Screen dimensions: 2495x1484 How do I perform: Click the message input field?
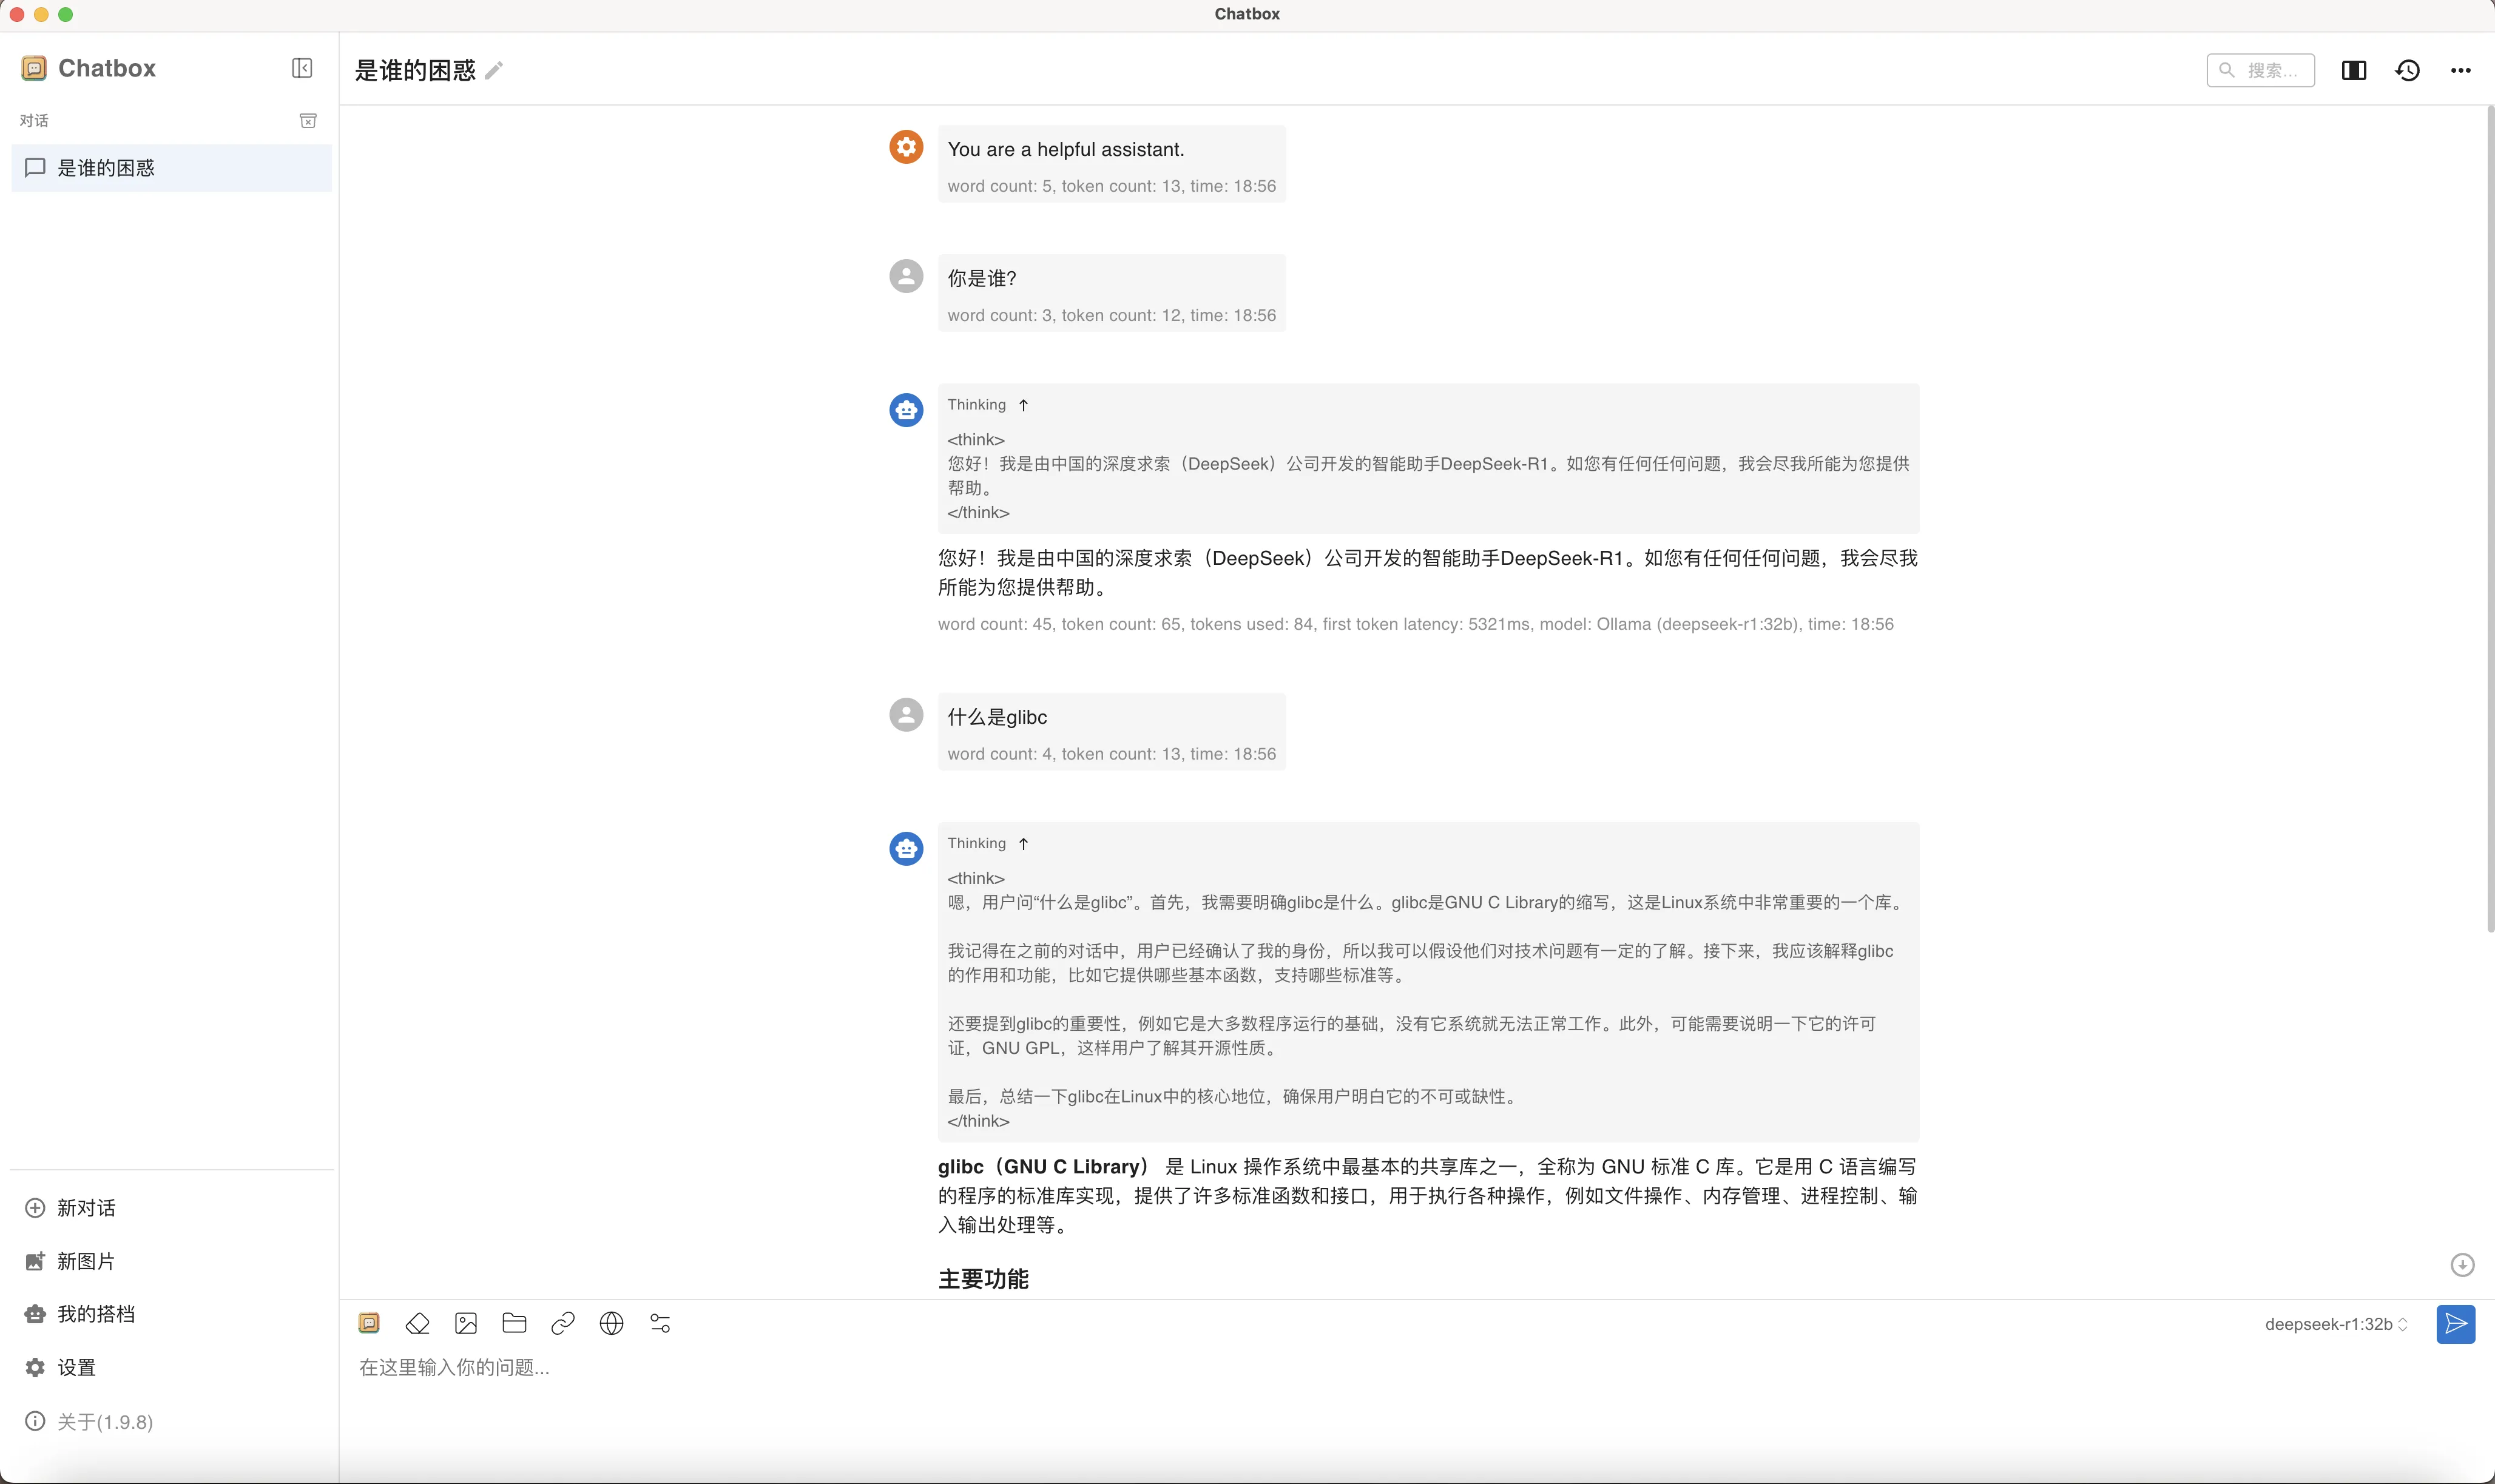(x=1200, y=1367)
